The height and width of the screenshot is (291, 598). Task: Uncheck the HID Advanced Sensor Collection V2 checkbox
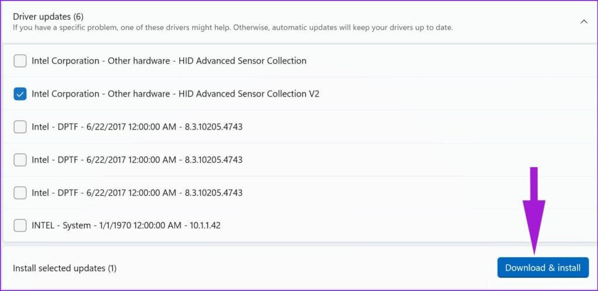coord(20,94)
